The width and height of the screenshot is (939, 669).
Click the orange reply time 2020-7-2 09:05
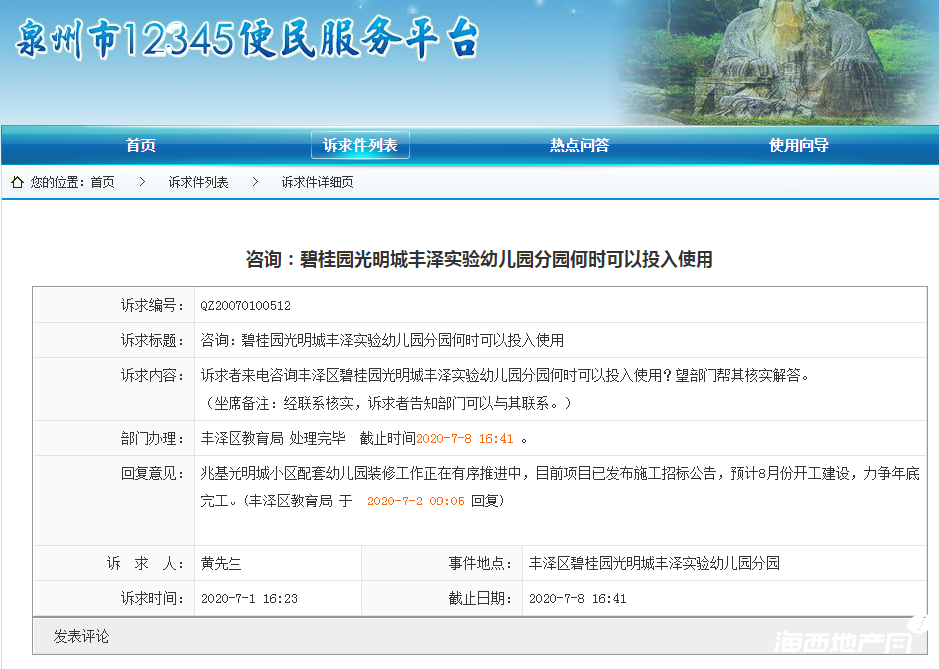point(415,502)
